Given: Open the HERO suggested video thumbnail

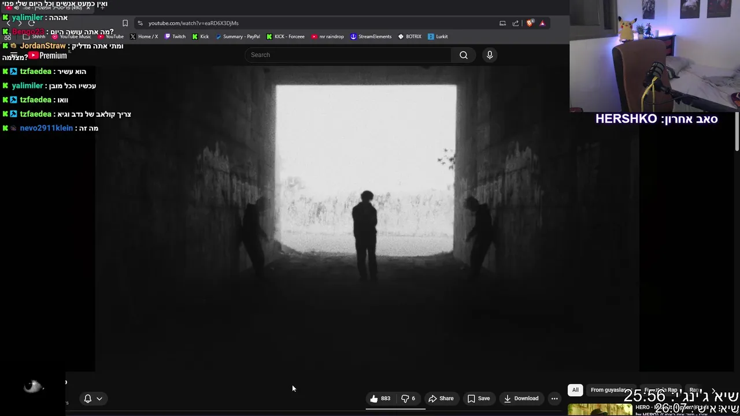Looking at the screenshot, I should pyautogui.click(x=600, y=410).
